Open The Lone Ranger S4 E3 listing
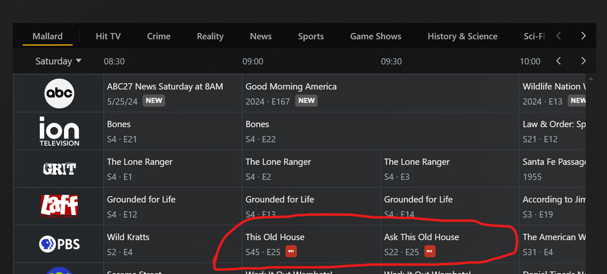The height and width of the screenshot is (274, 607). [x=450, y=168]
